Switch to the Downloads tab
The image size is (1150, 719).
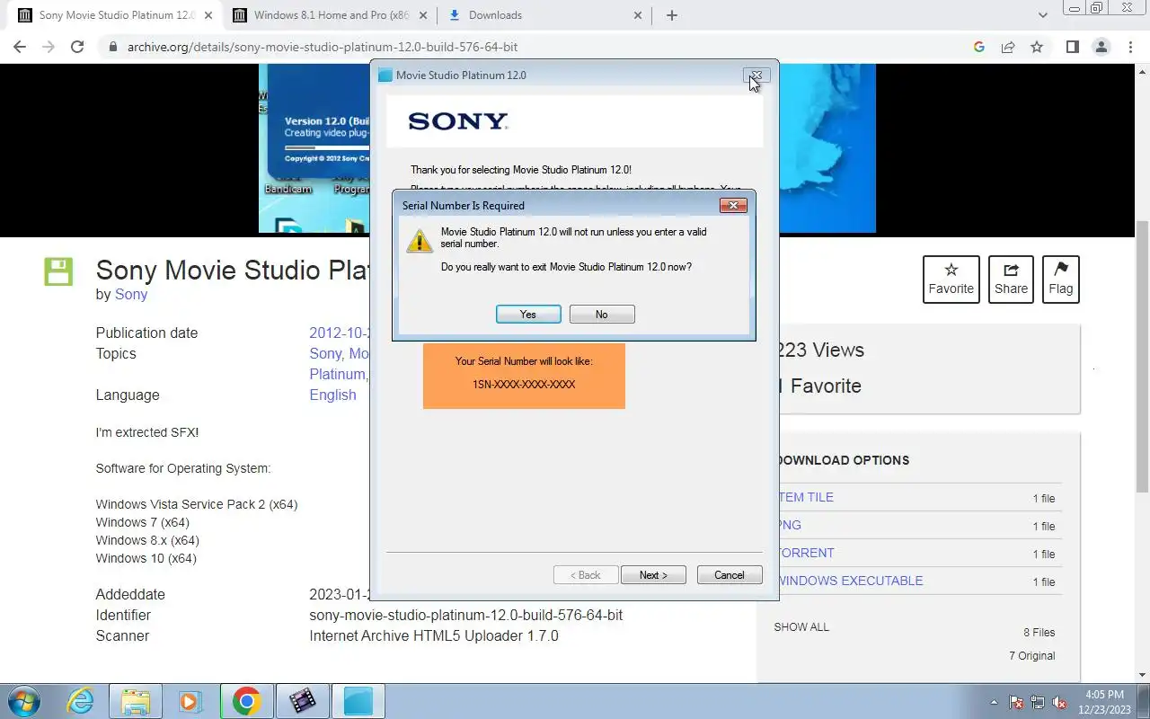(545, 15)
